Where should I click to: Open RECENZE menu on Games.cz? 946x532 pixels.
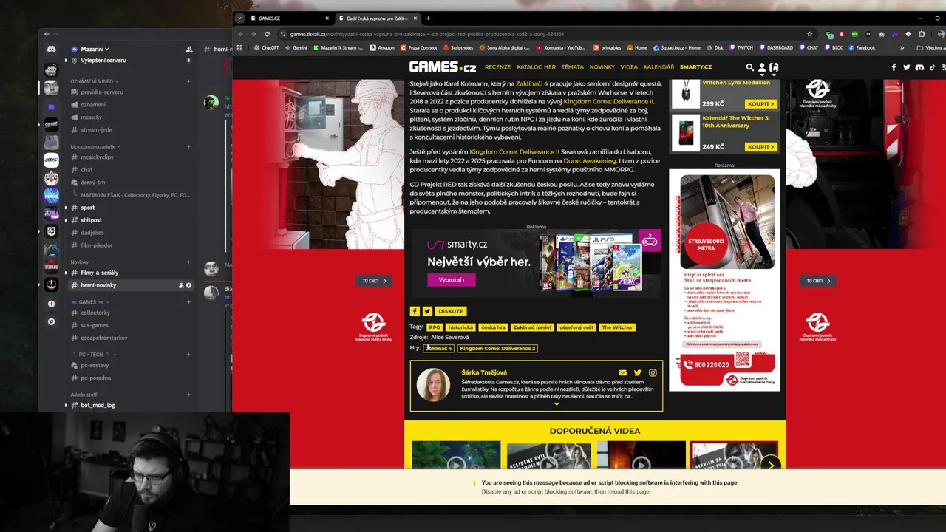coord(497,67)
